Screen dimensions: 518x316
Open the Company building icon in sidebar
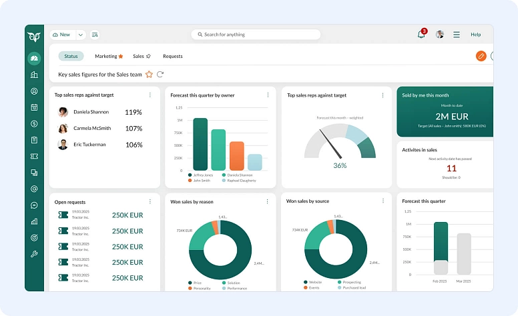pos(34,75)
